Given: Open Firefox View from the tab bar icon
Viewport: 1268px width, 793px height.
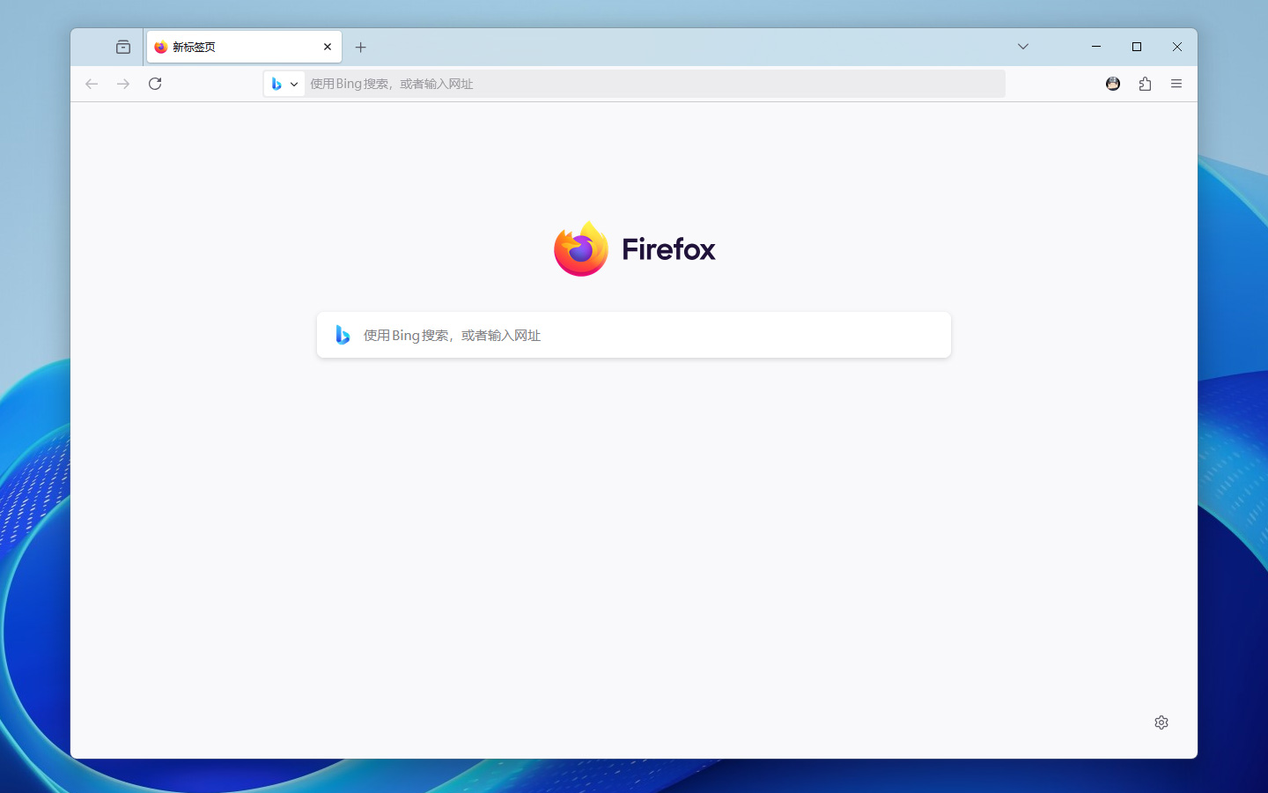Looking at the screenshot, I should 123,47.
